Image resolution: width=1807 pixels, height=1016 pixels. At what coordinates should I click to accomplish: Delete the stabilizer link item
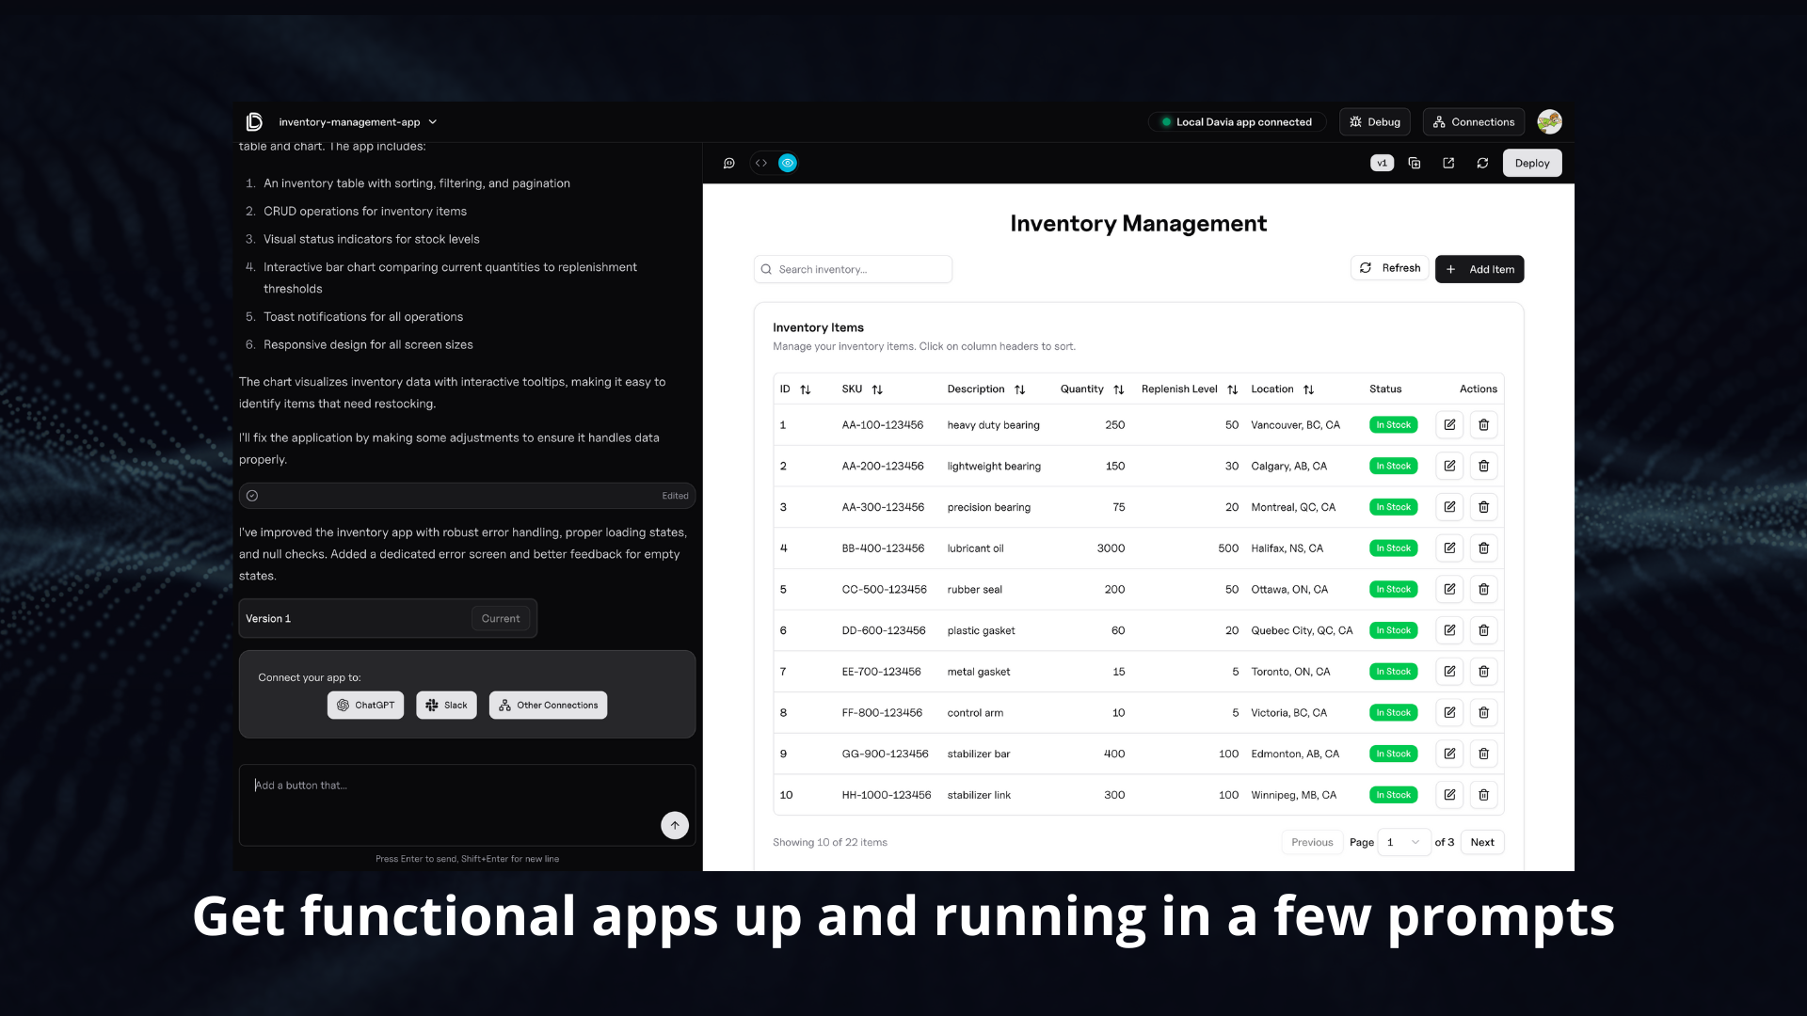tap(1483, 795)
